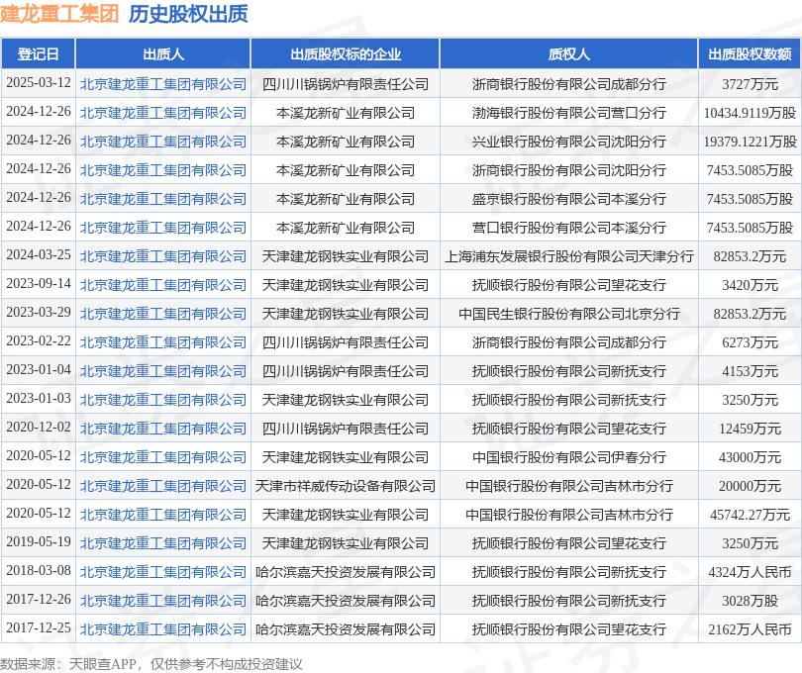Click 四川川锅锅炉有限责任公司 in 2025-03-12 row
Image resolution: width=802 pixels, height=673 pixels.
(x=346, y=84)
